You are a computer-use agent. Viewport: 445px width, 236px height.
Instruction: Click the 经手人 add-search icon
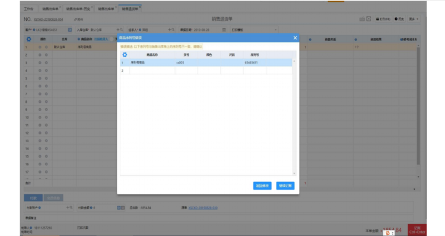[x=171, y=30]
